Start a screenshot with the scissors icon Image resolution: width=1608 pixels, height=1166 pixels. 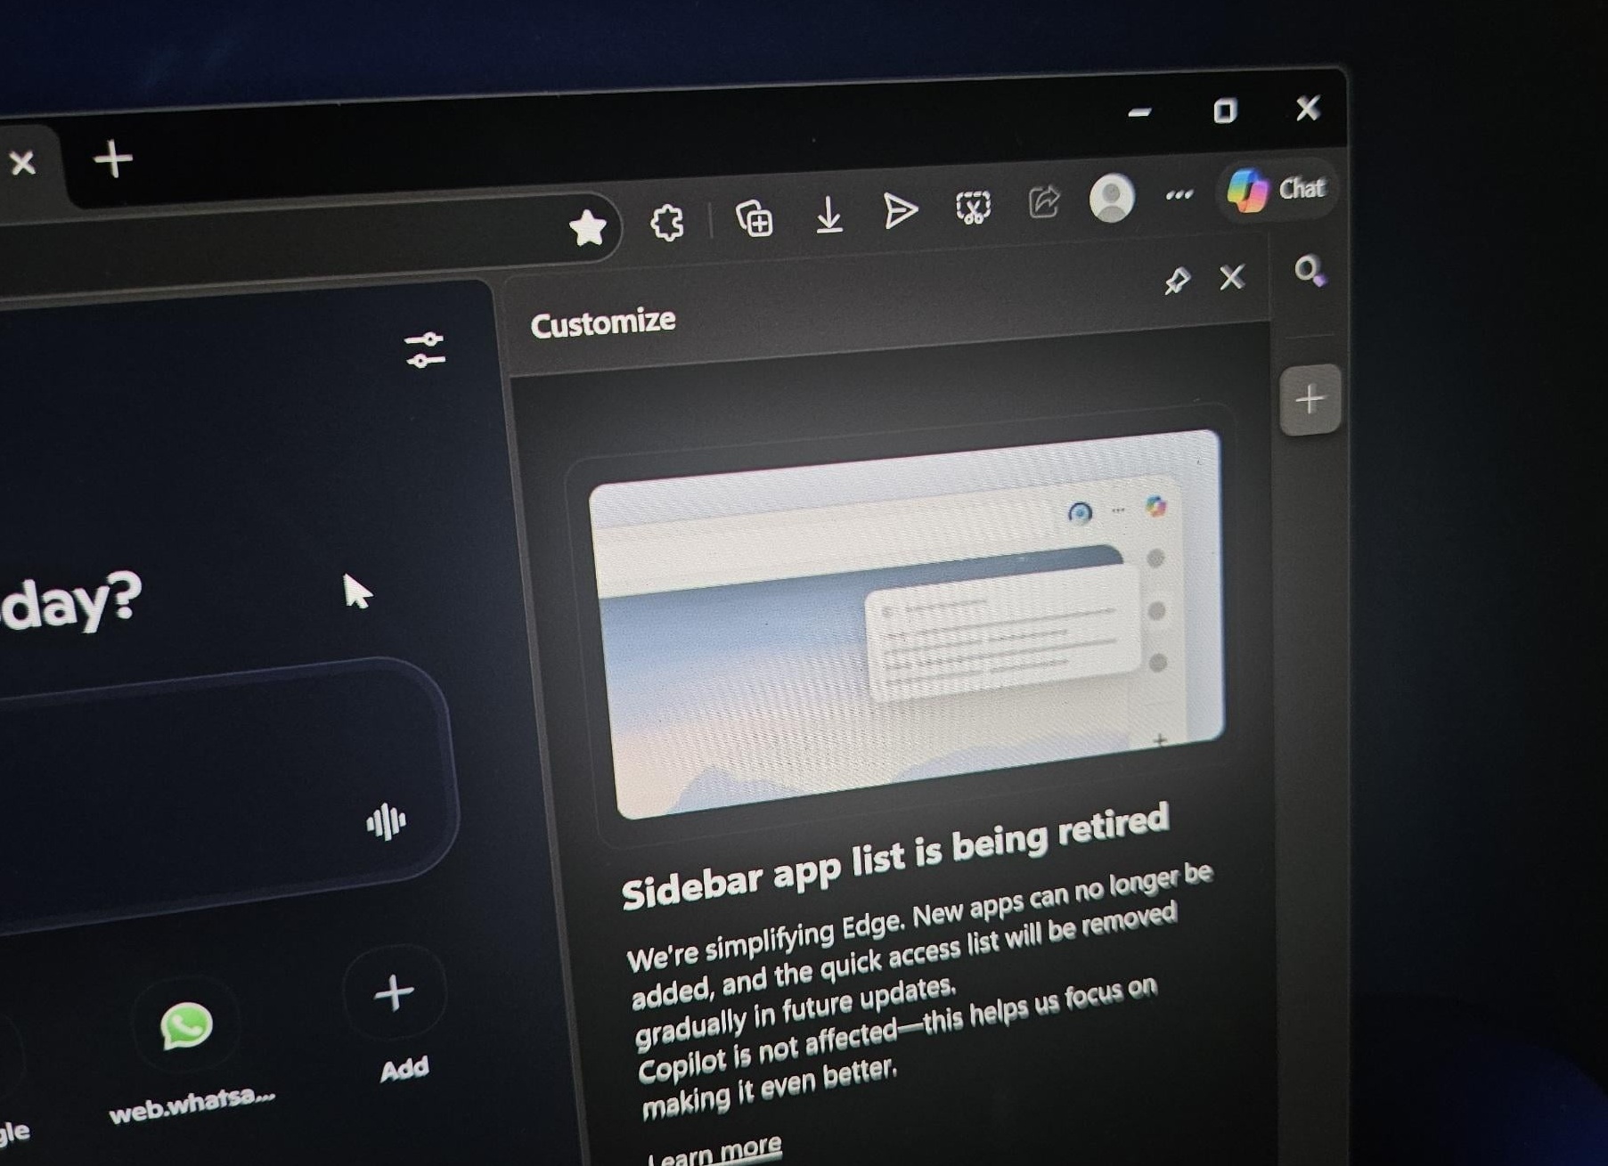pyautogui.click(x=973, y=208)
